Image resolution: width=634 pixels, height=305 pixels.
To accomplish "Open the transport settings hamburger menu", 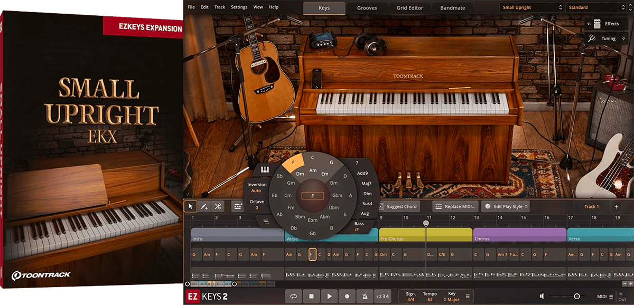I will point(467,297).
